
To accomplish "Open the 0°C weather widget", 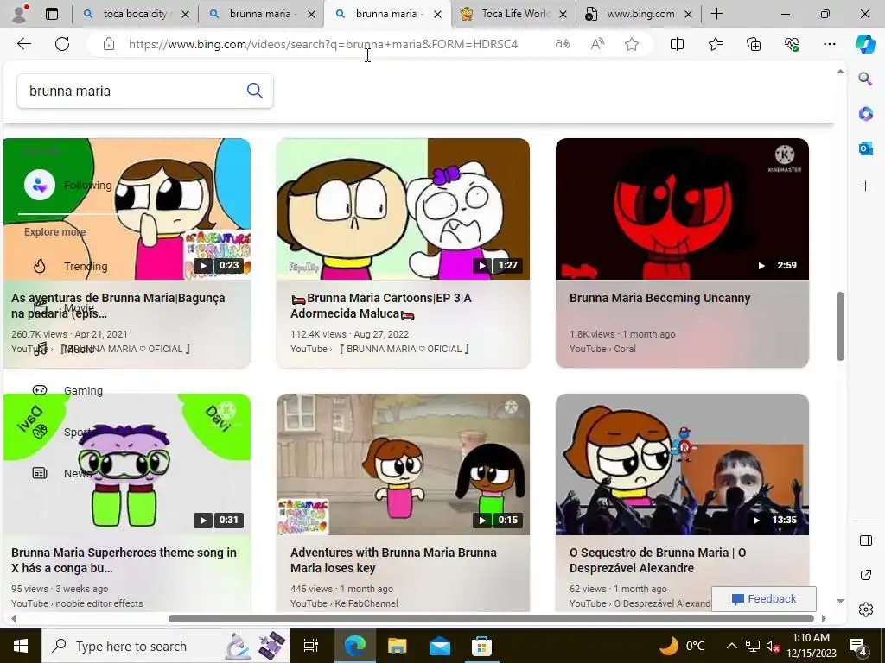I will 682,646.
